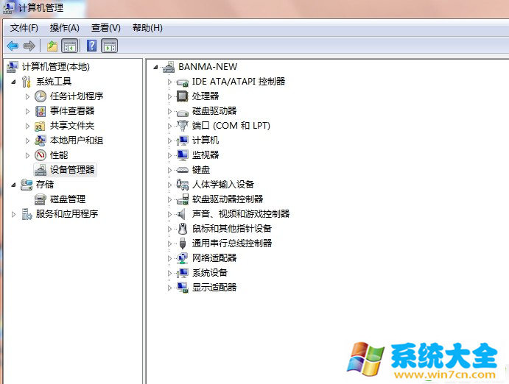
Task: Open the 帮助(H) menu
Action: 147,28
